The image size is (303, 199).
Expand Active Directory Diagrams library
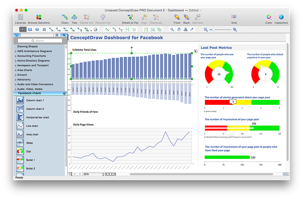pos(16,61)
